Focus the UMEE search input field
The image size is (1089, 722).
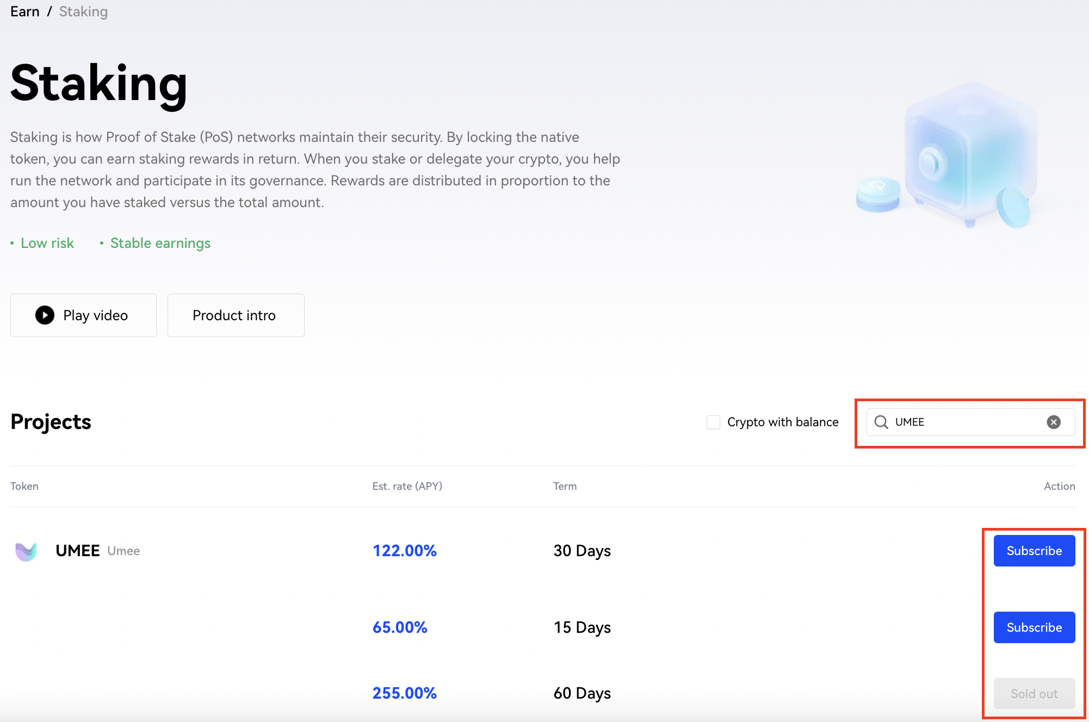coord(970,422)
